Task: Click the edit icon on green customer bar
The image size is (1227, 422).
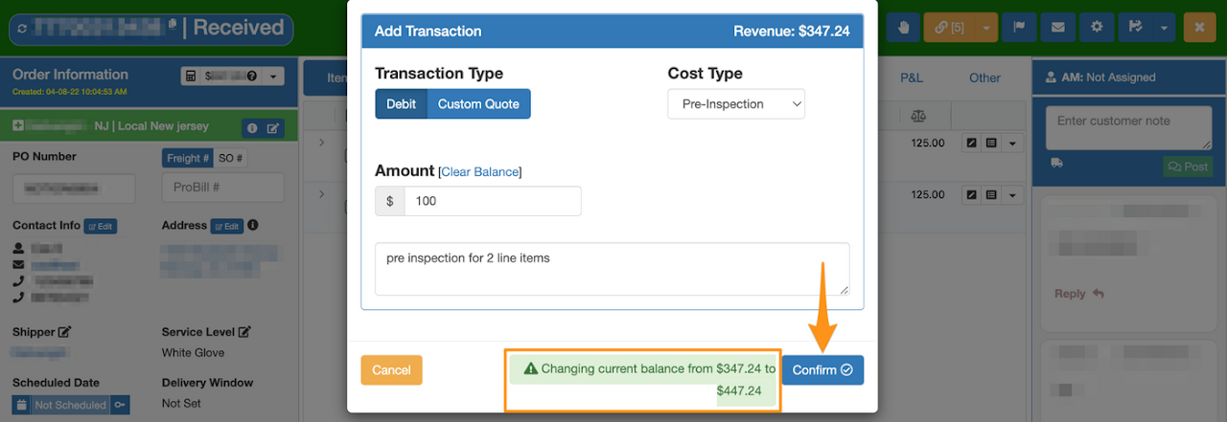Action: 272,127
